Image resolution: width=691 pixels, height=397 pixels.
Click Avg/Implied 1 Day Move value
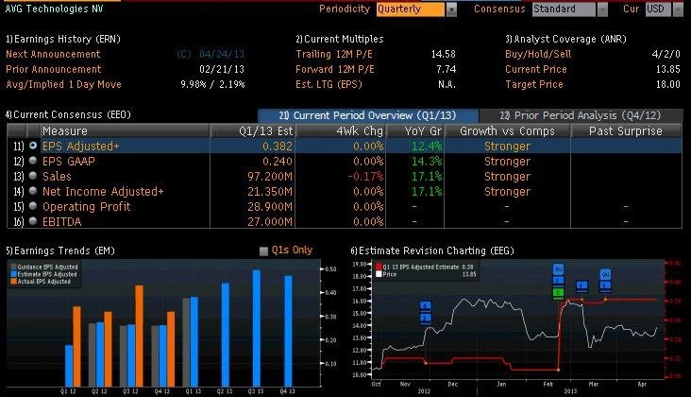(x=212, y=84)
